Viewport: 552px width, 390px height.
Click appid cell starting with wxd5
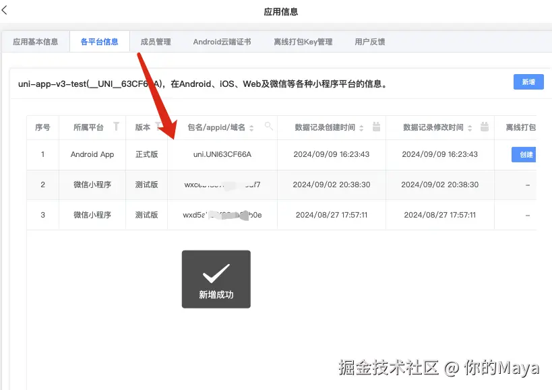click(x=222, y=215)
